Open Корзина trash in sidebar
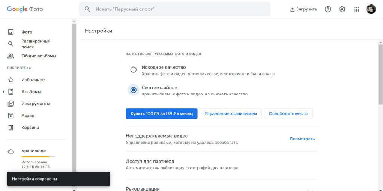The height and width of the screenshot is (191, 383). [30, 128]
